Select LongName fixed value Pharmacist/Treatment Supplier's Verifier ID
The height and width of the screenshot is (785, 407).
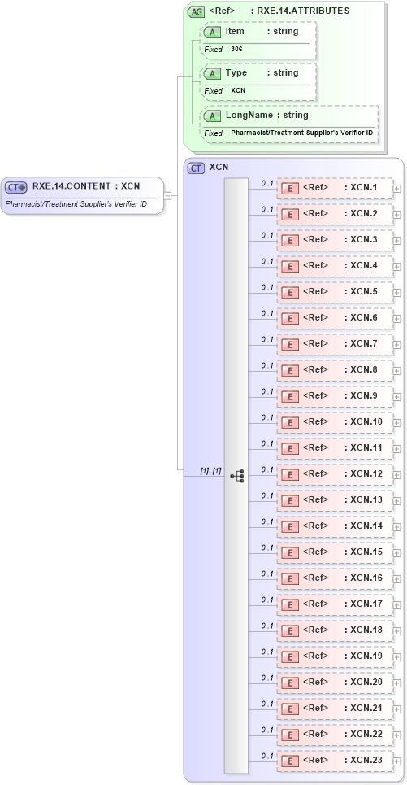(x=302, y=133)
